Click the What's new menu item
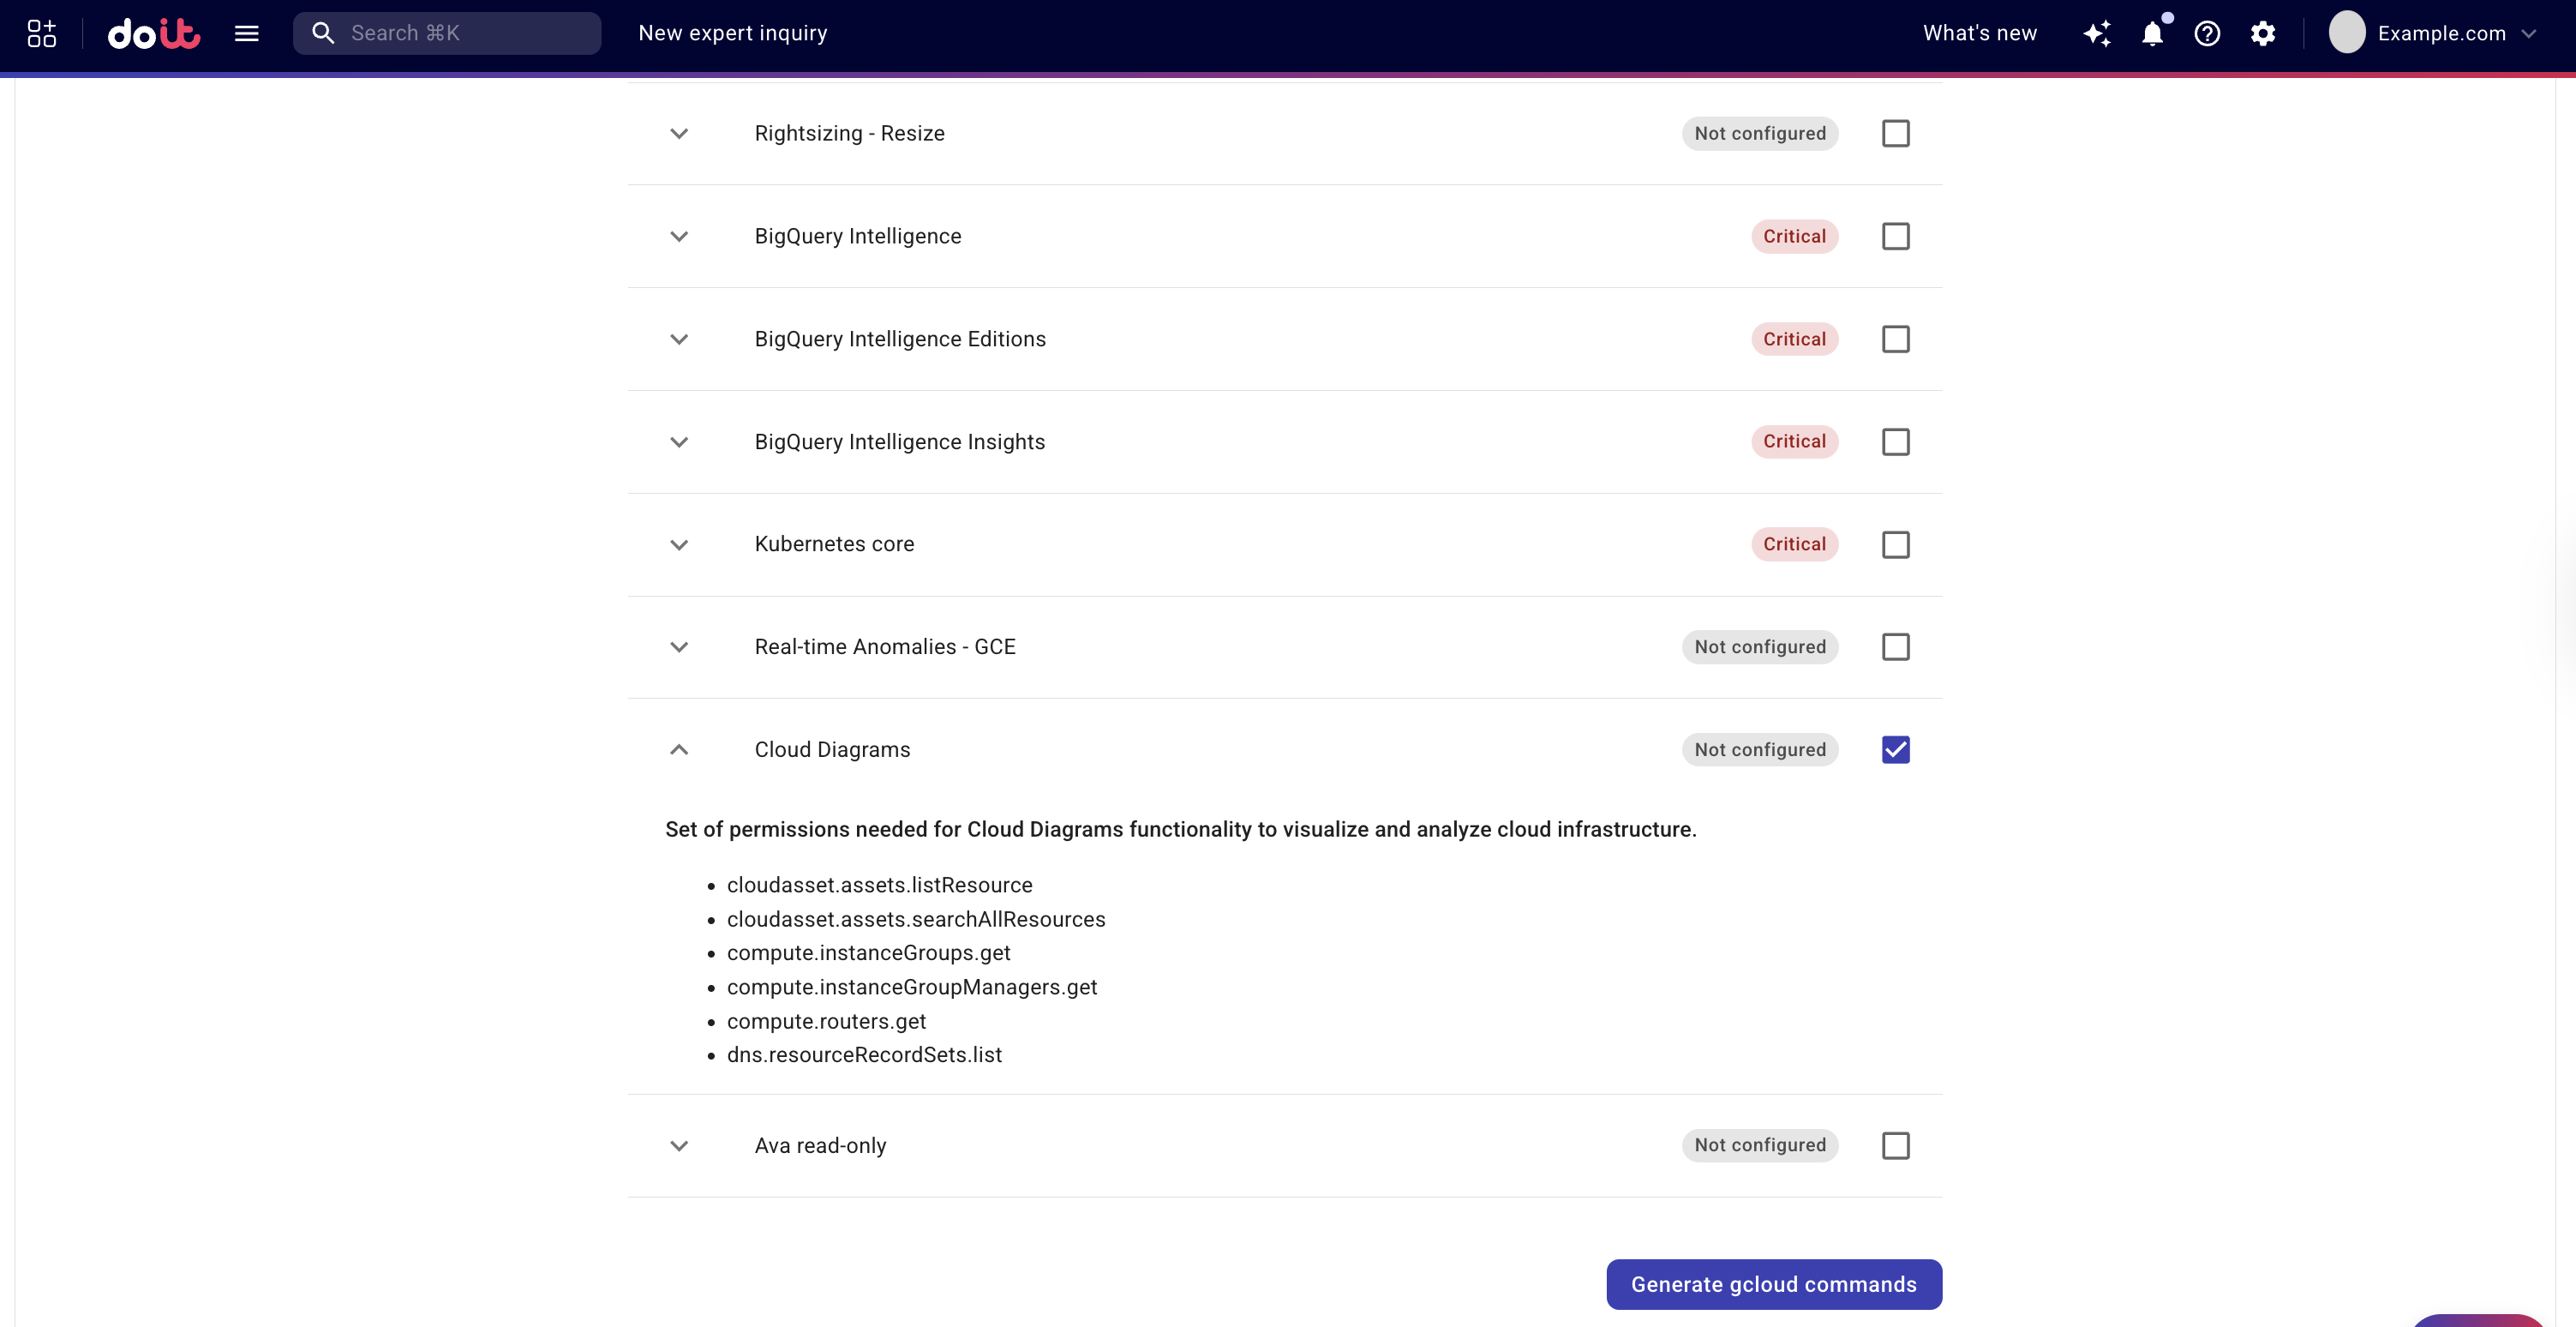Image resolution: width=2576 pixels, height=1327 pixels. [1978, 33]
